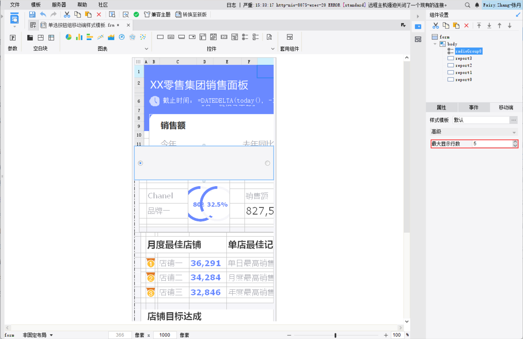Click the search magnifier icon
The image size is (523, 339).
[467, 5]
